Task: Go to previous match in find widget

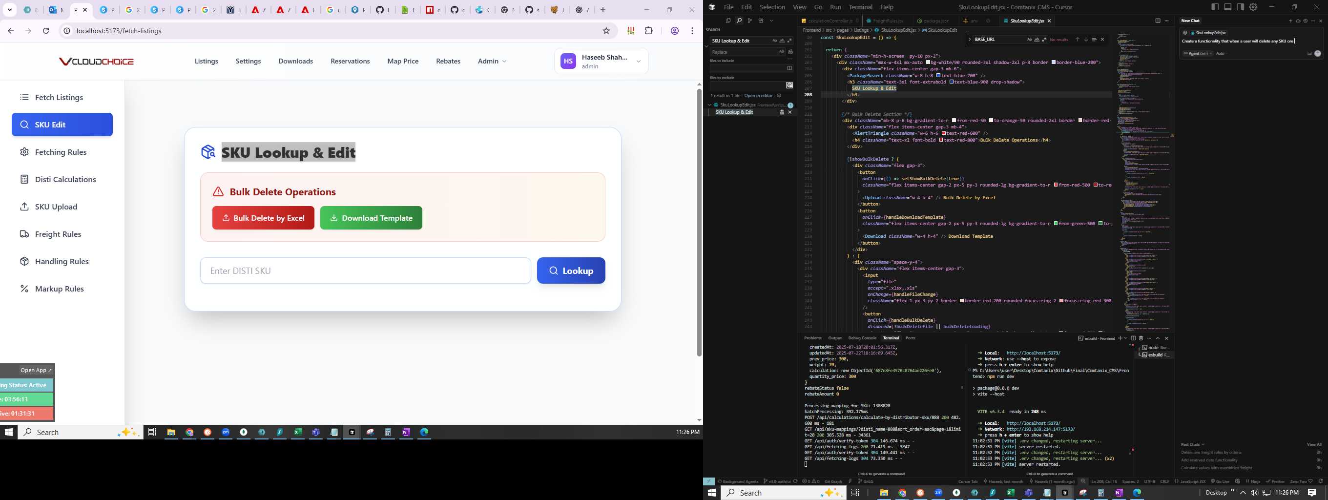Action: [x=1078, y=40]
